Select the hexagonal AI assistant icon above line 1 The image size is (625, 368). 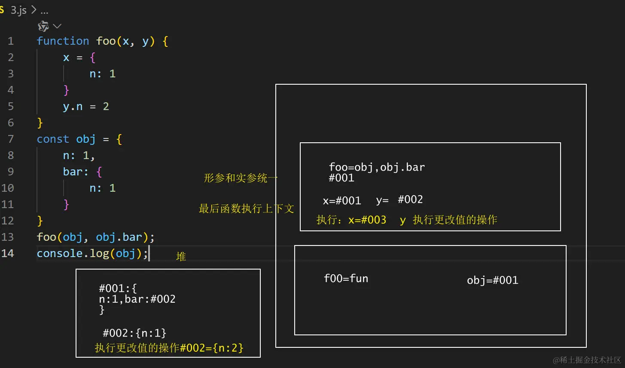click(x=43, y=26)
